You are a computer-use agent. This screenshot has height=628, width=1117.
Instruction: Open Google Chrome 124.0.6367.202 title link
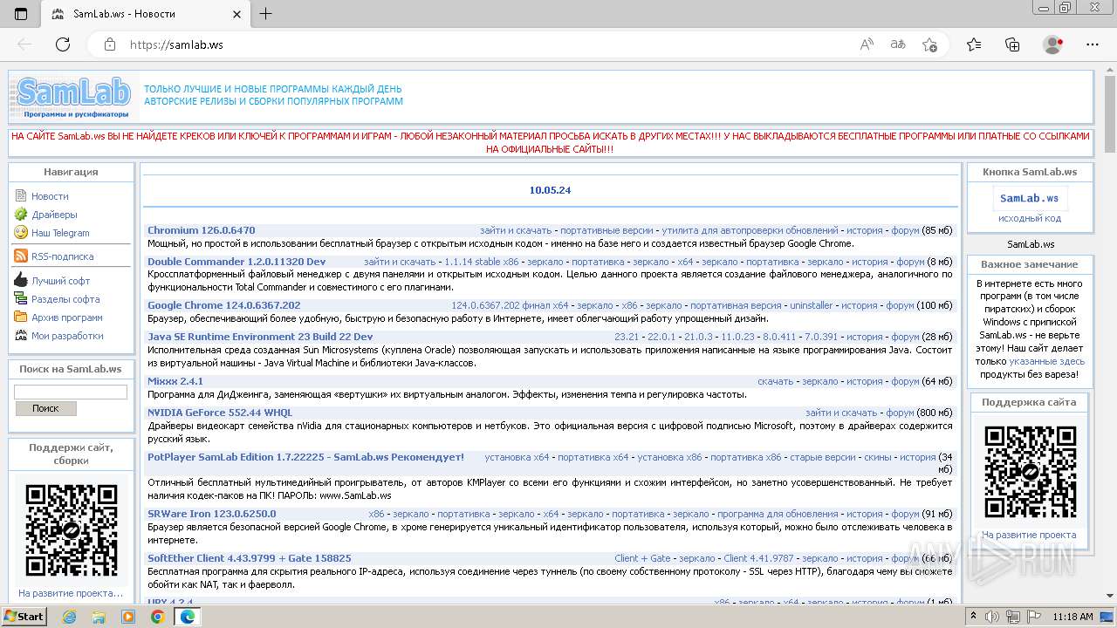[224, 305]
